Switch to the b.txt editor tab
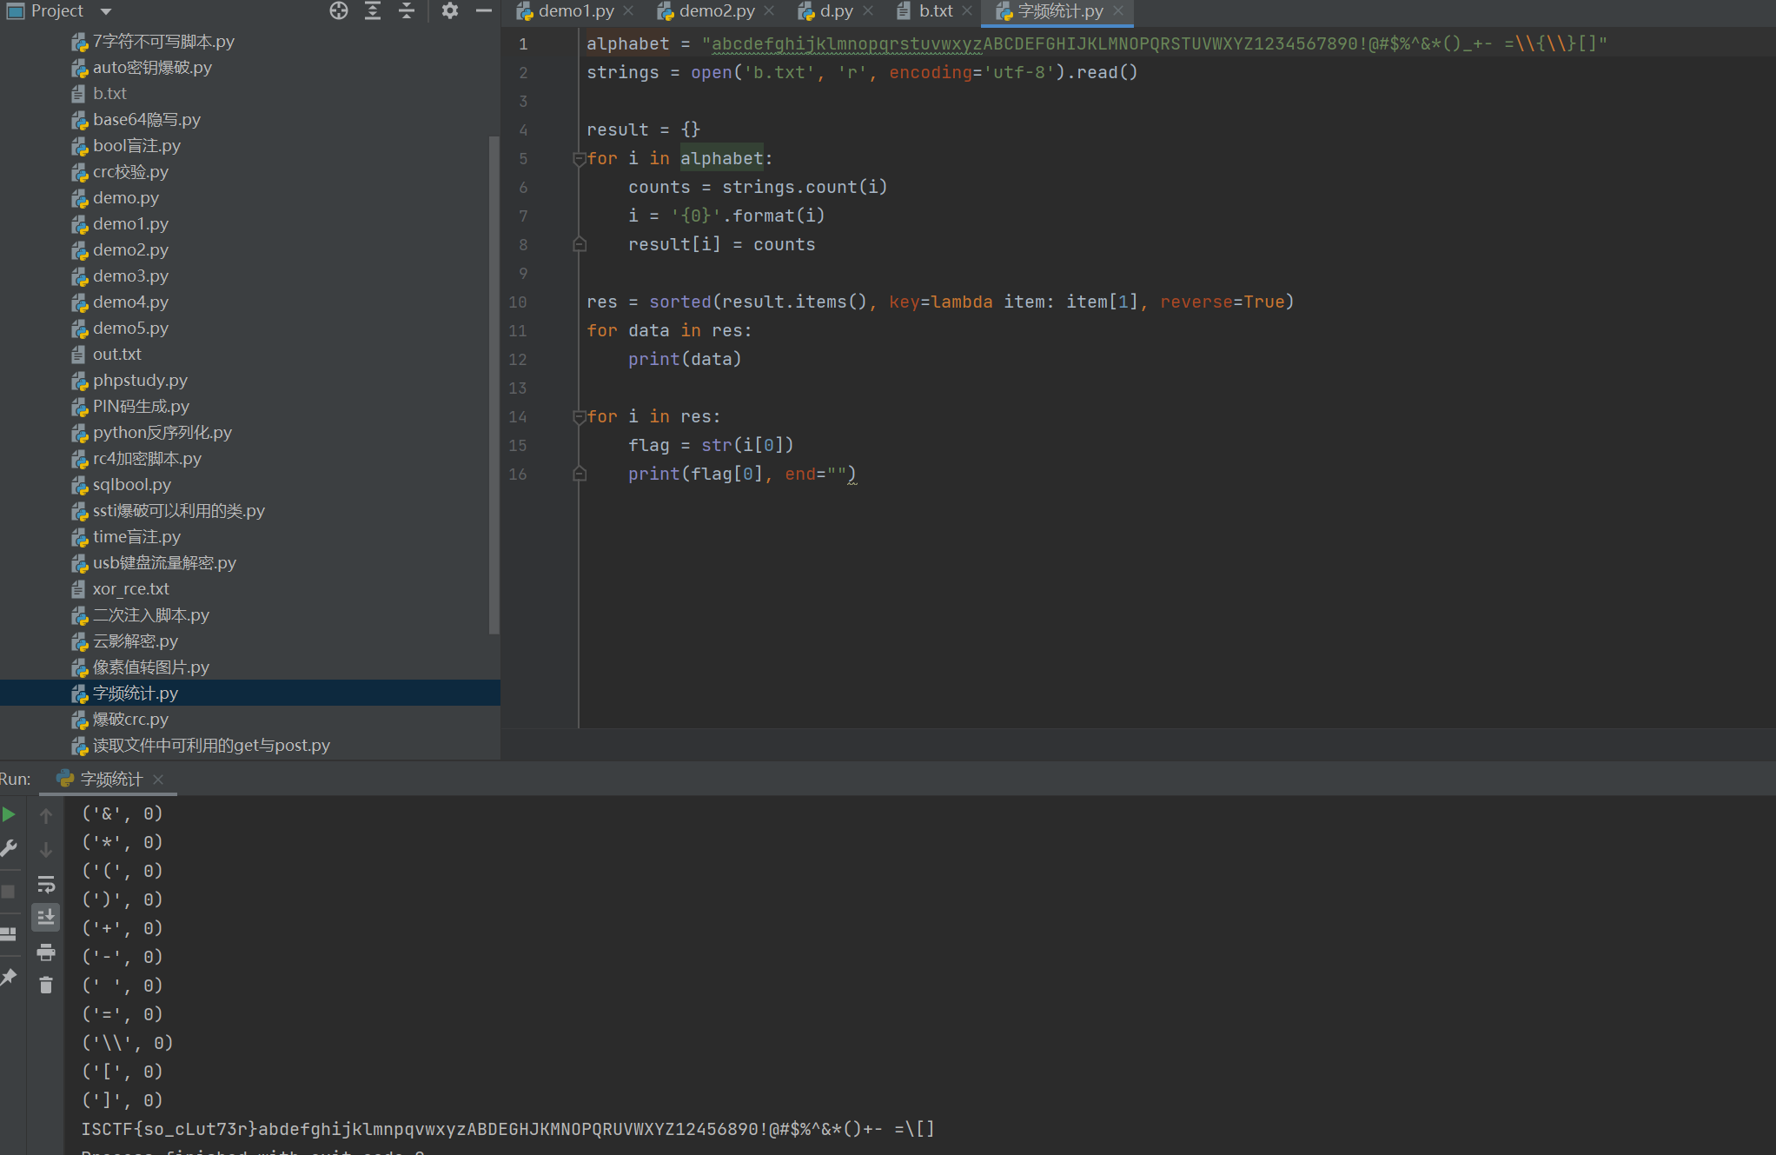The width and height of the screenshot is (1776, 1155). (x=935, y=11)
